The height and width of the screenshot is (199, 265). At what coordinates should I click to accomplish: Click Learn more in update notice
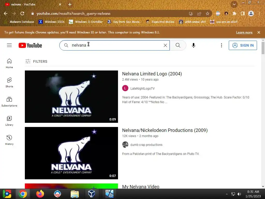(x=244, y=32)
